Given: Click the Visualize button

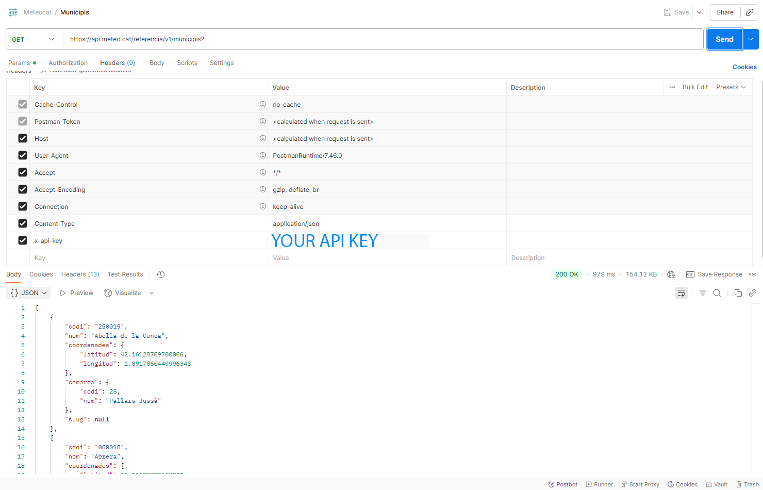Looking at the screenshot, I should (x=123, y=293).
